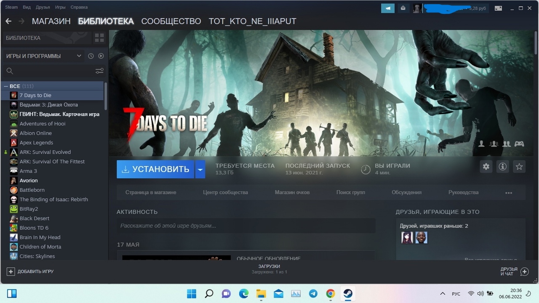Select ARK: Survival Of The Fittest

pos(53,162)
